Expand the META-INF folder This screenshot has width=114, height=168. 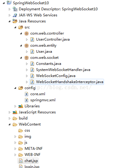coord(15,149)
